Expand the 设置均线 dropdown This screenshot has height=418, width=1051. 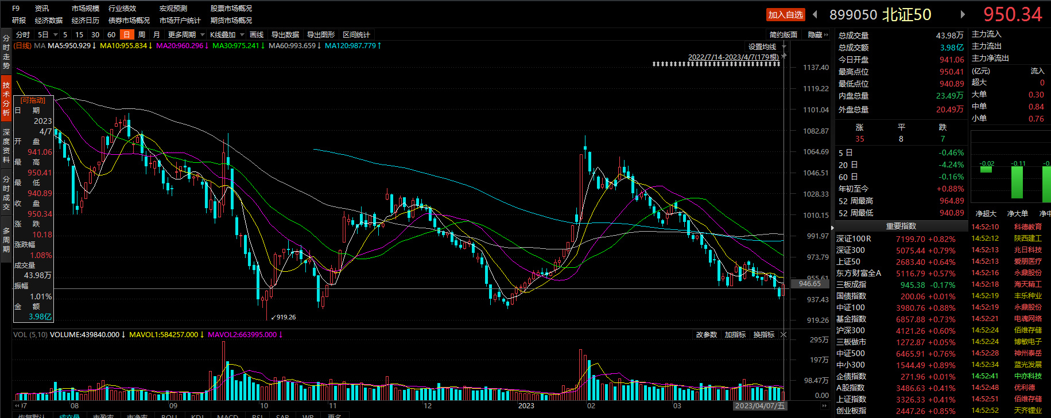(x=766, y=47)
